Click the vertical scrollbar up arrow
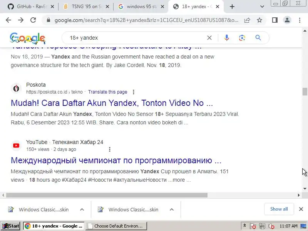Screen dimensions: 308x231 click(x=305, y=31)
